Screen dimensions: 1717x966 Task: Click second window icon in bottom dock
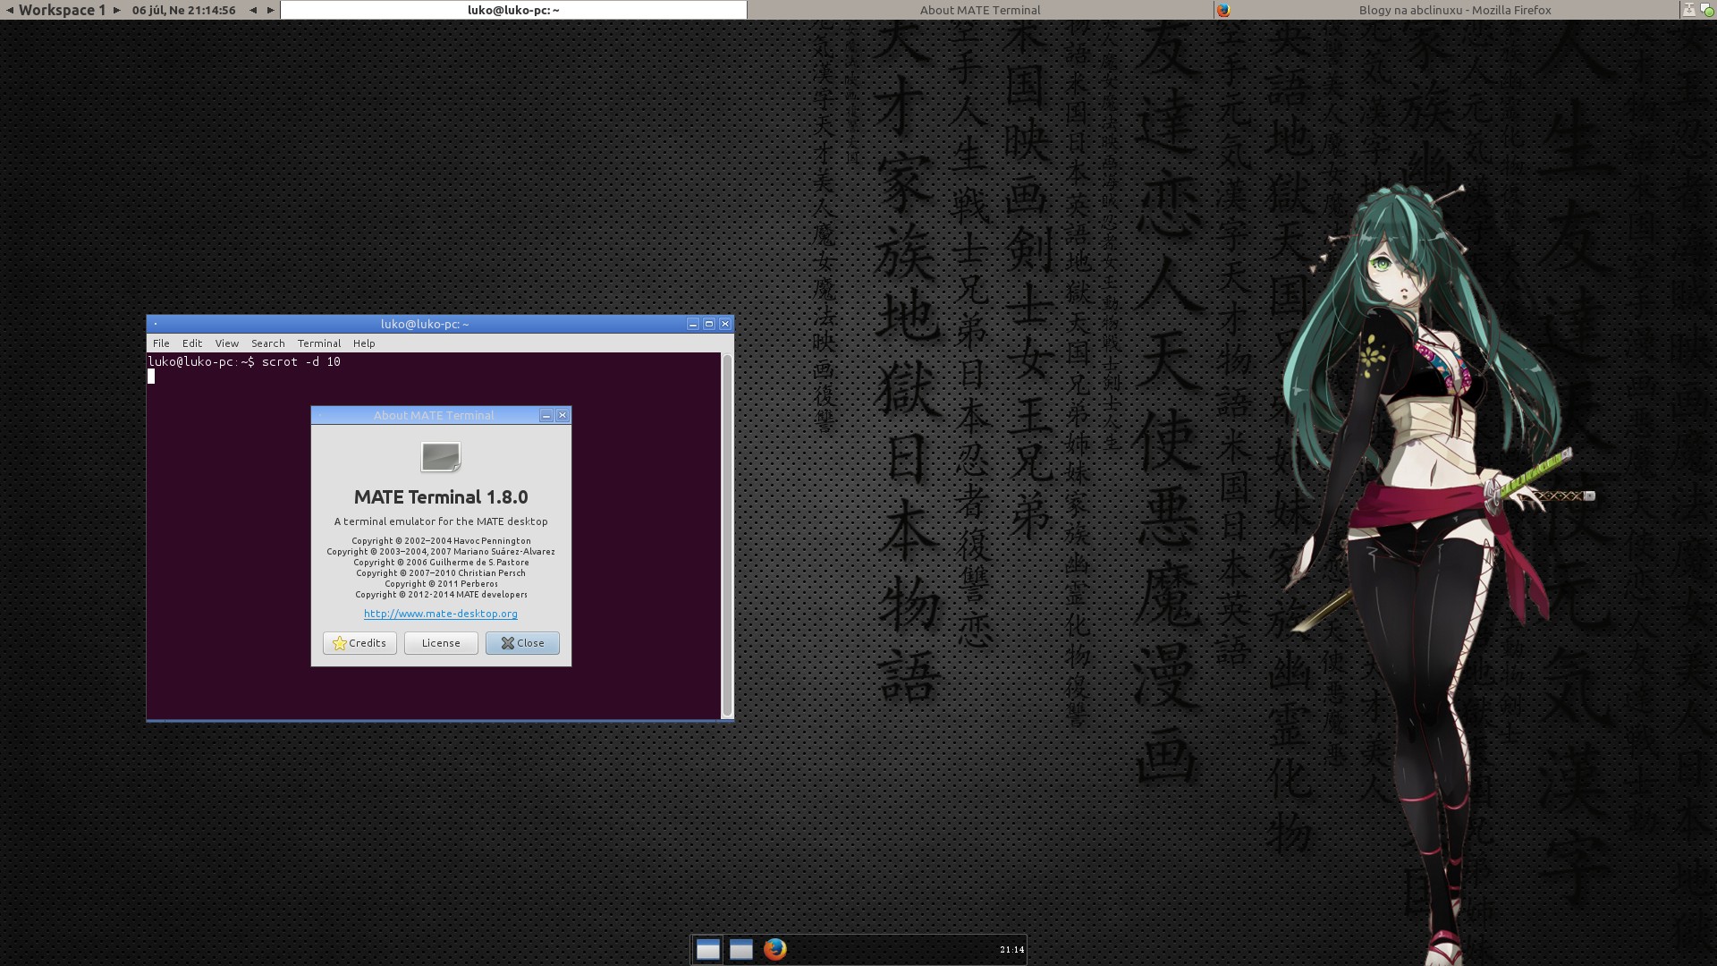pos(741,949)
